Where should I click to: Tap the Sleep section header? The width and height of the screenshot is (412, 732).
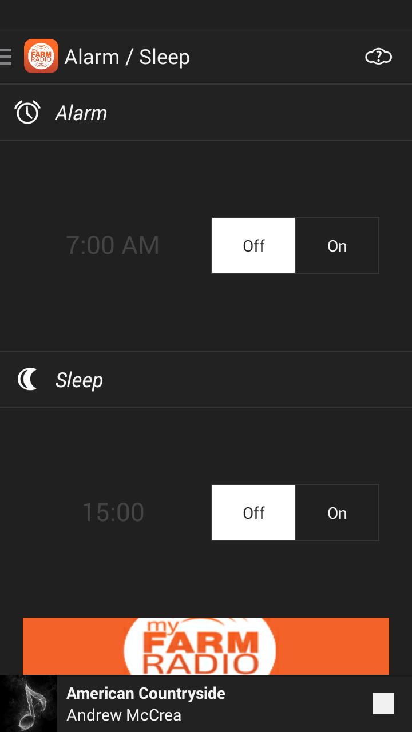(79, 380)
